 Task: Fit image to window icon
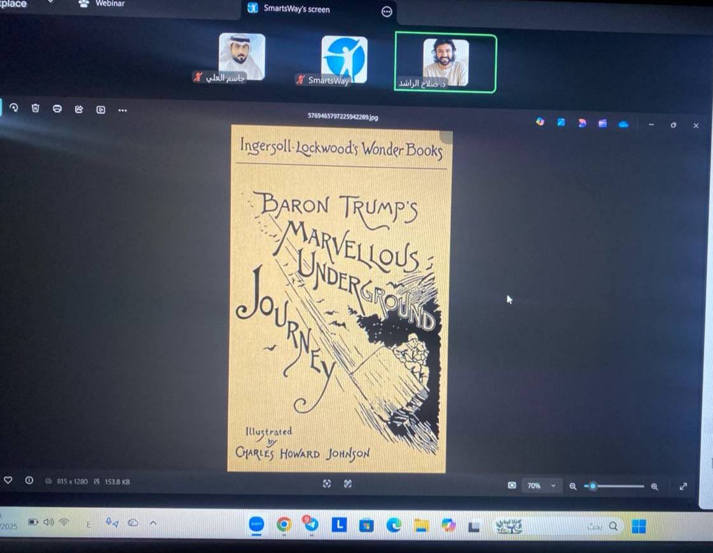coord(512,486)
